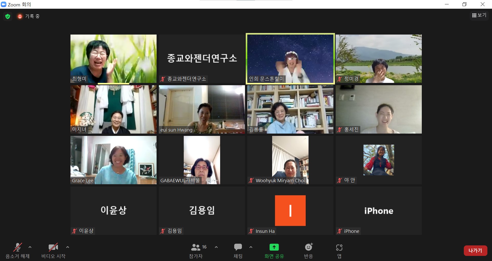Image resolution: width=492 pixels, height=261 pixels.
Task: Restore down the Zoom window
Action: pyautogui.click(x=464, y=4)
